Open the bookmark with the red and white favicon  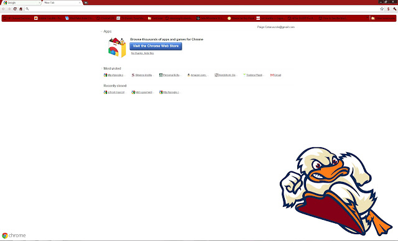pyautogui.click(x=271, y=18)
